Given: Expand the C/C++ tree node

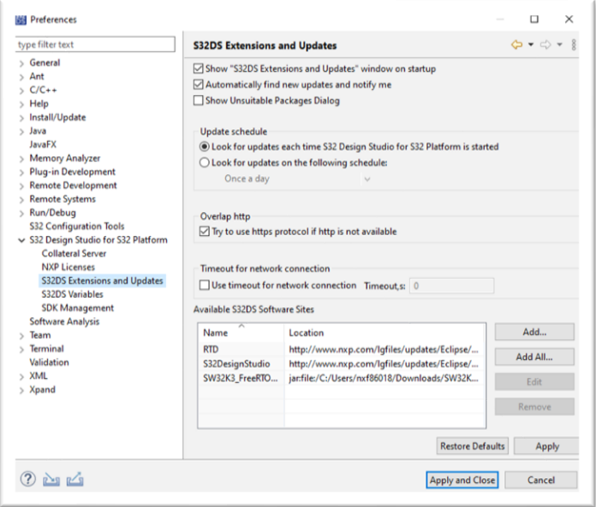Looking at the screenshot, I should point(21,91).
